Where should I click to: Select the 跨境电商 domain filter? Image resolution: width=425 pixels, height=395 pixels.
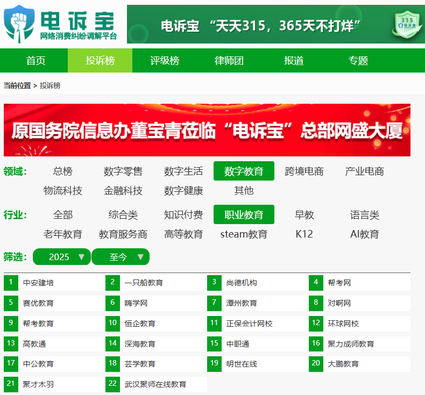tap(304, 171)
